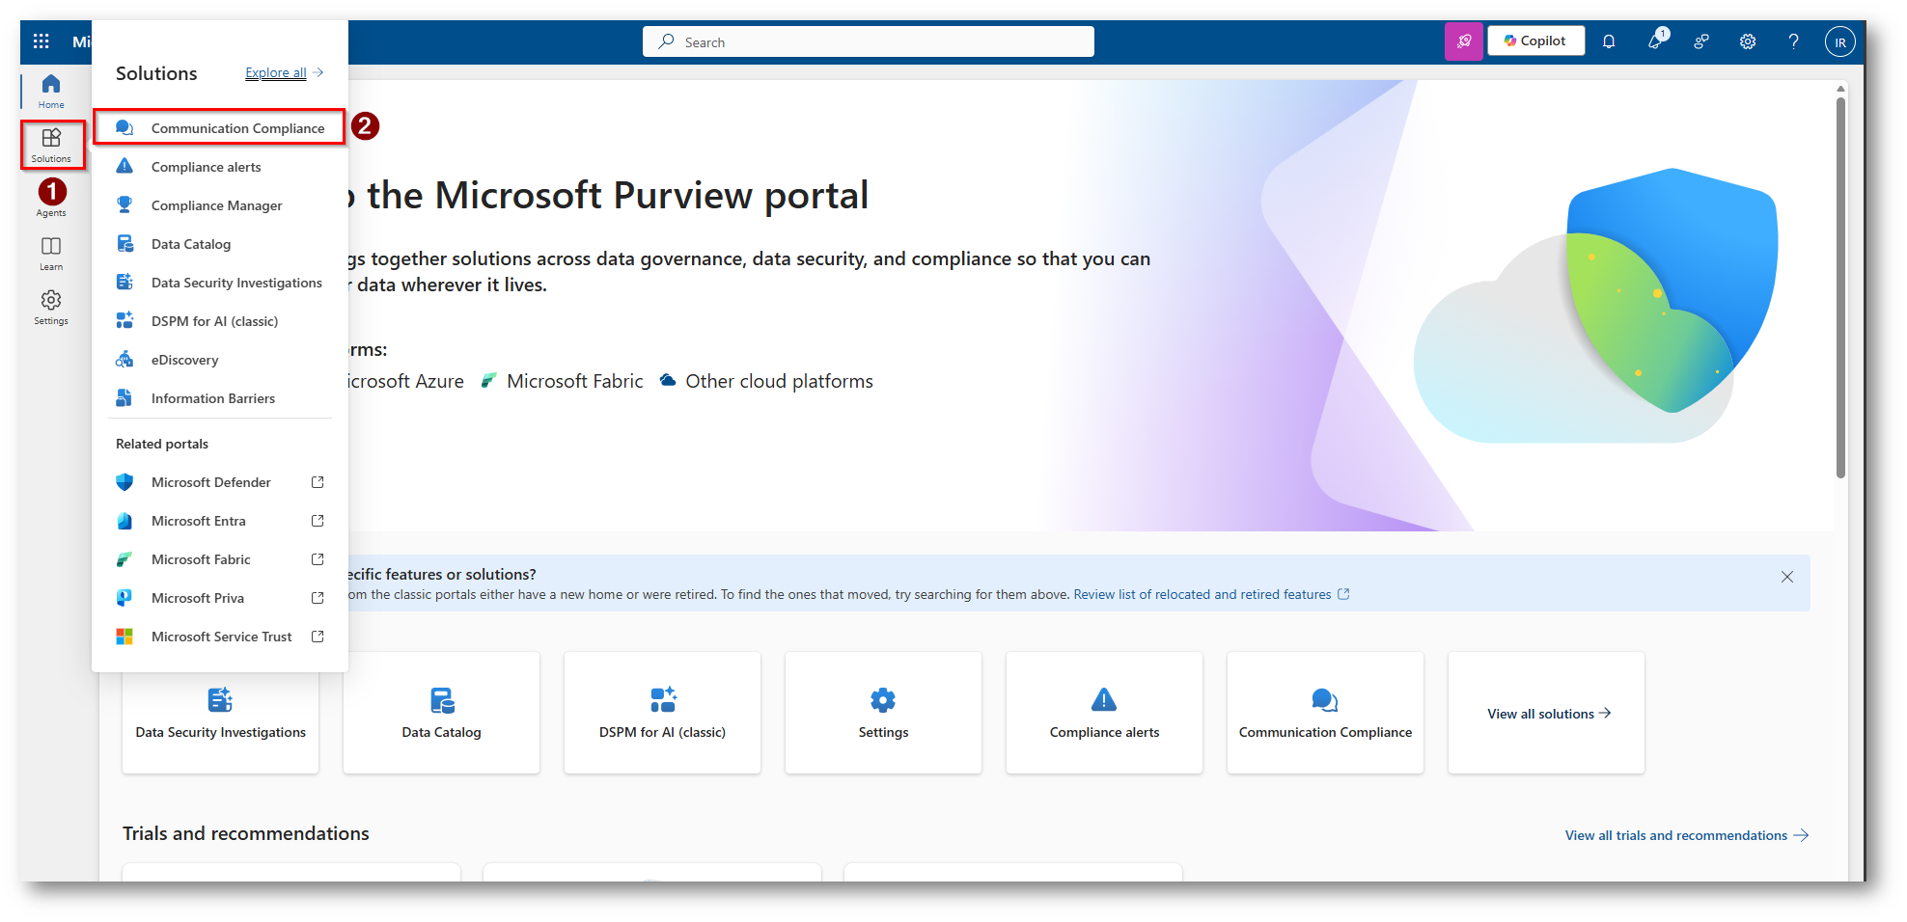
Task: Follow the Explore all link
Action: (x=276, y=73)
